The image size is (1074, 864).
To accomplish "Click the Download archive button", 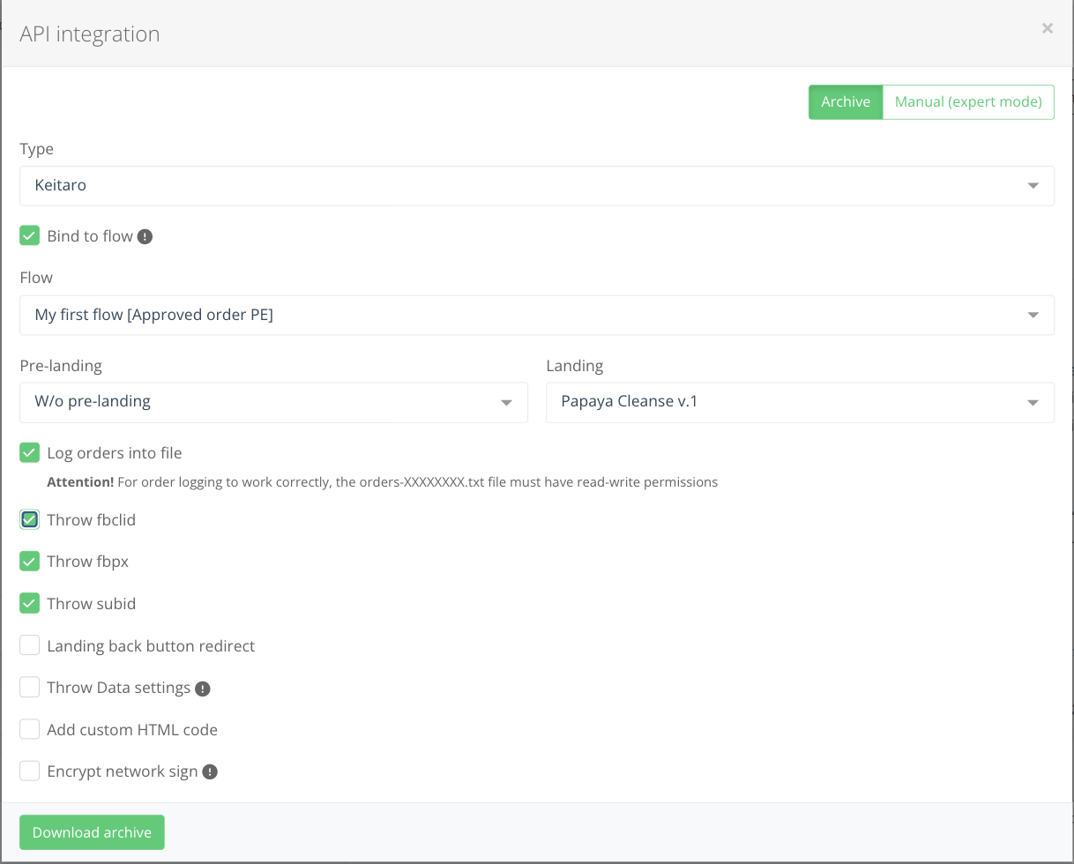I will tap(92, 832).
